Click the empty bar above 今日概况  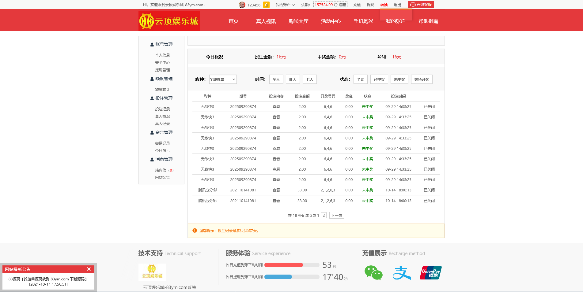click(x=316, y=41)
